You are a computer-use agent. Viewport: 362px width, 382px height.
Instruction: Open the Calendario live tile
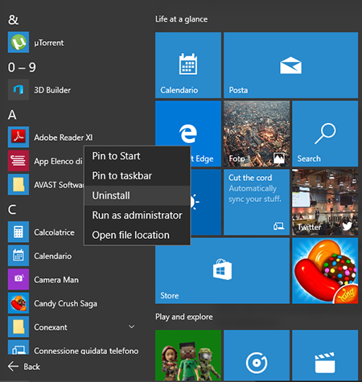tap(188, 65)
